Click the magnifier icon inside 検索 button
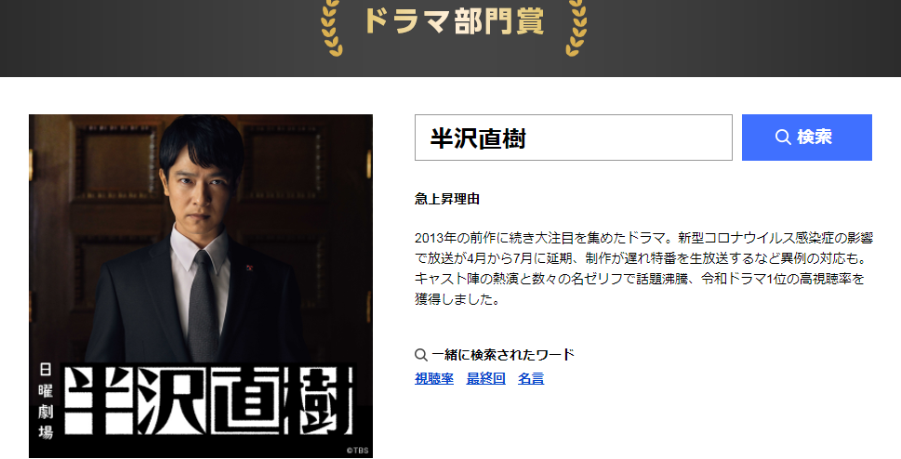 [783, 138]
